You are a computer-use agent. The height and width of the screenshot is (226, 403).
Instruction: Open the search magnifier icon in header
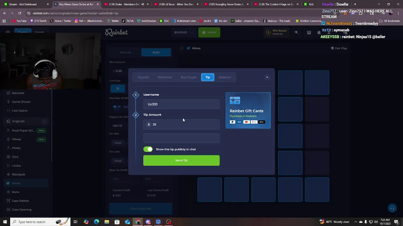(297, 32)
